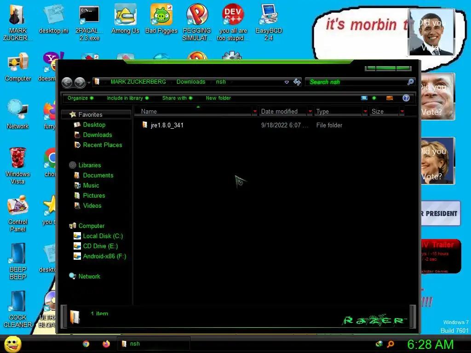Click the 6:28 AM taskbar clock
Screen dimensions: 471x353
point(430,344)
